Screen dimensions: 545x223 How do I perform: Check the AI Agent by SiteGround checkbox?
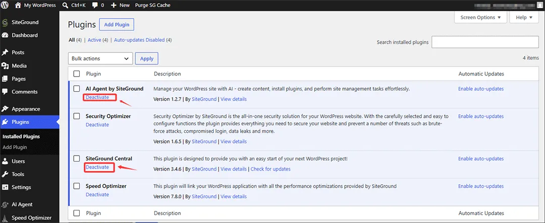77,89
